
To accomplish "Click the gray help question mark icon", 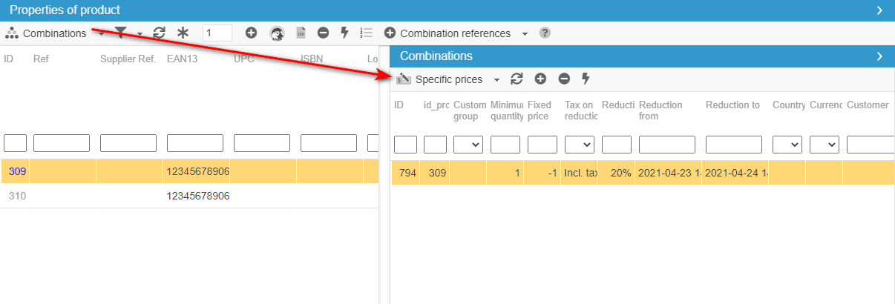I will click(x=545, y=33).
